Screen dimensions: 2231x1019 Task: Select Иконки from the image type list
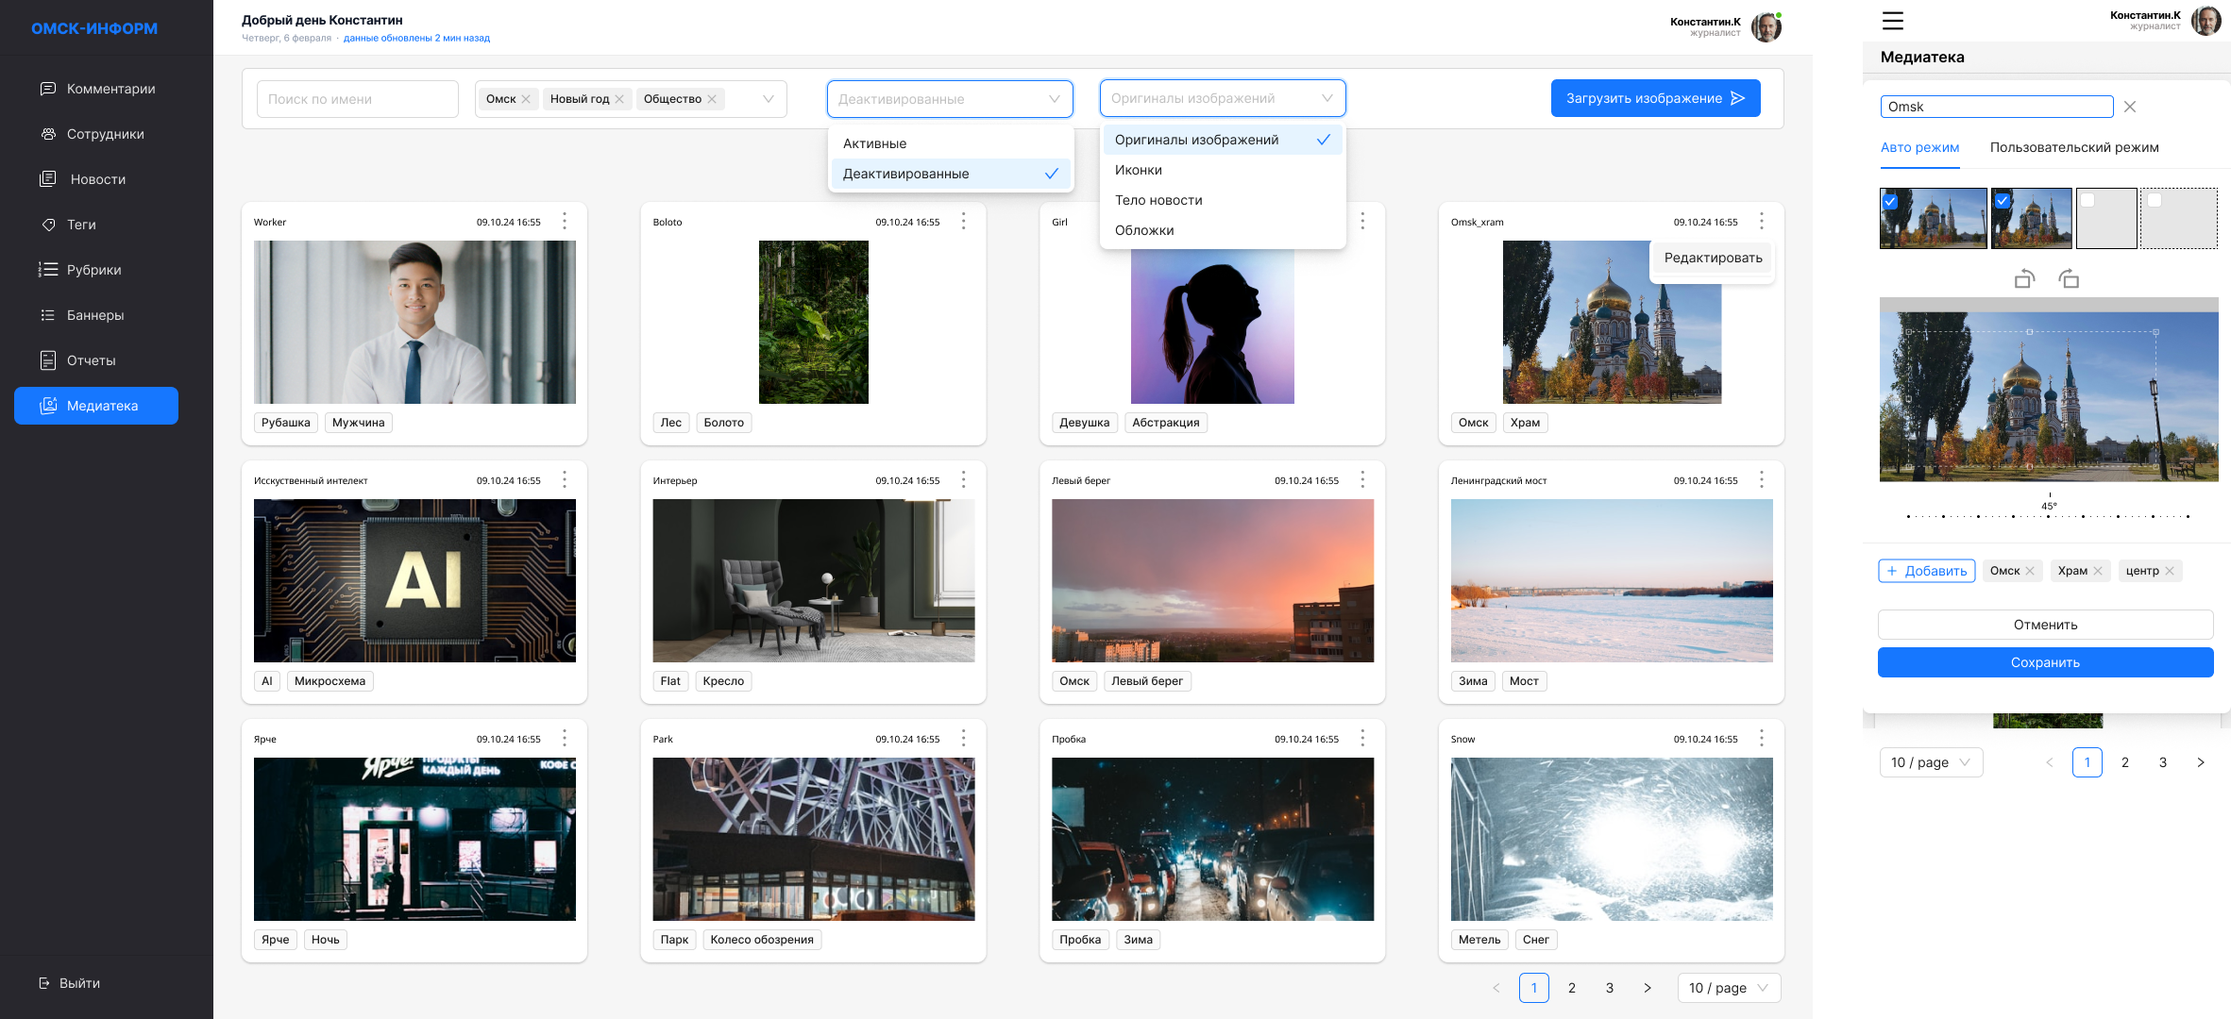[x=1139, y=170]
